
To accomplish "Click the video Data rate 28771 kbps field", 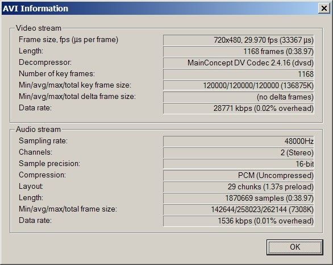I will pos(239,109).
